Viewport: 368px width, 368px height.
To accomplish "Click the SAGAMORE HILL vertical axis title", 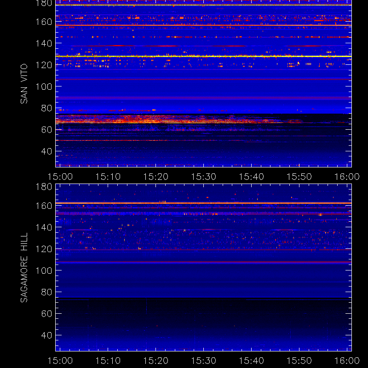I will (24, 267).
